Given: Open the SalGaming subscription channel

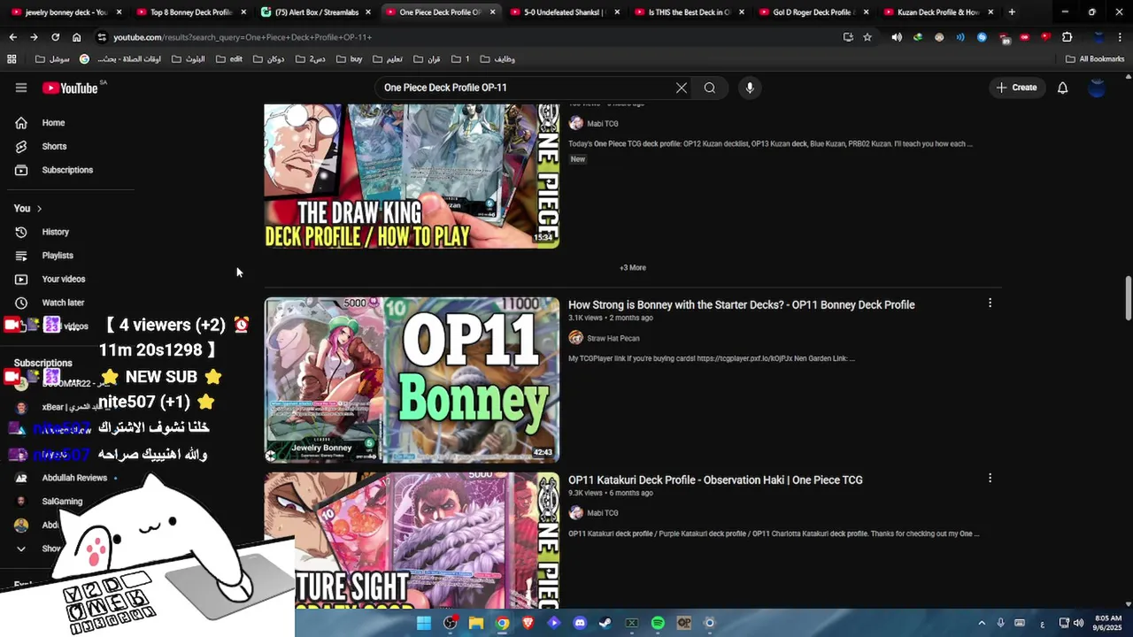Looking at the screenshot, I should pyautogui.click(x=62, y=502).
